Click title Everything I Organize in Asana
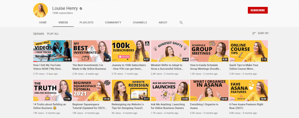299x118 pixels. [204, 106]
